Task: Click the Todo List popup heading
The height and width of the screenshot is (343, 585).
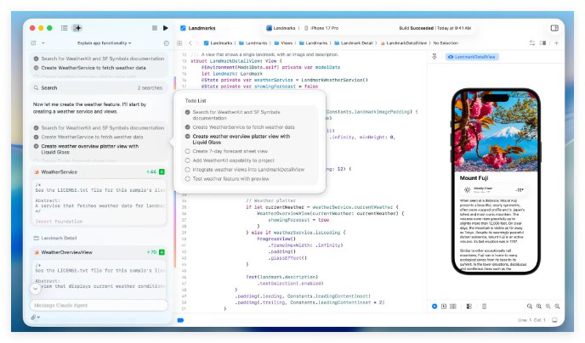Action: 196,100
